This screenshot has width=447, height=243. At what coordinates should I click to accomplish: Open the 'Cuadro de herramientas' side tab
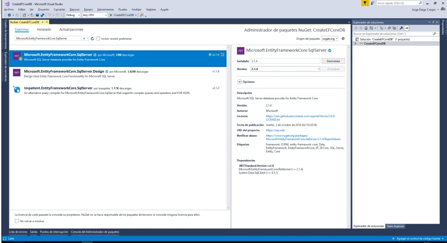coord(5,34)
